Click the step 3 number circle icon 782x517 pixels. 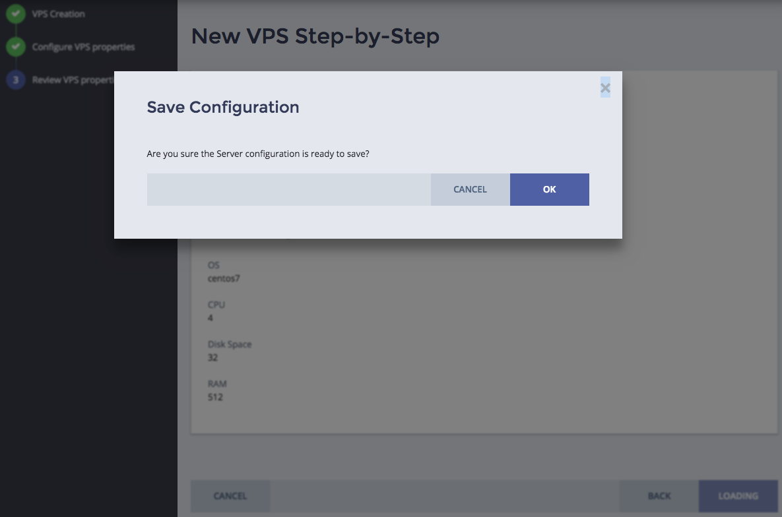pyautogui.click(x=15, y=80)
